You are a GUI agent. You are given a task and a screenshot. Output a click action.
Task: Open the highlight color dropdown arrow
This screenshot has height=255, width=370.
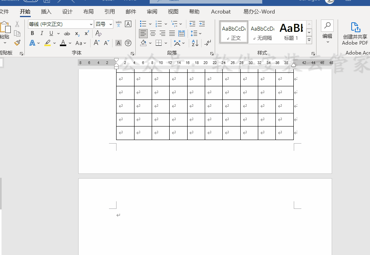pyautogui.click(x=55, y=43)
